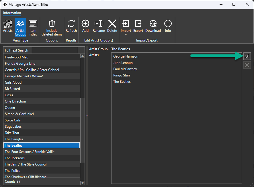Add a new artist group
Screen dimensions: 254x187
[x=85, y=26]
